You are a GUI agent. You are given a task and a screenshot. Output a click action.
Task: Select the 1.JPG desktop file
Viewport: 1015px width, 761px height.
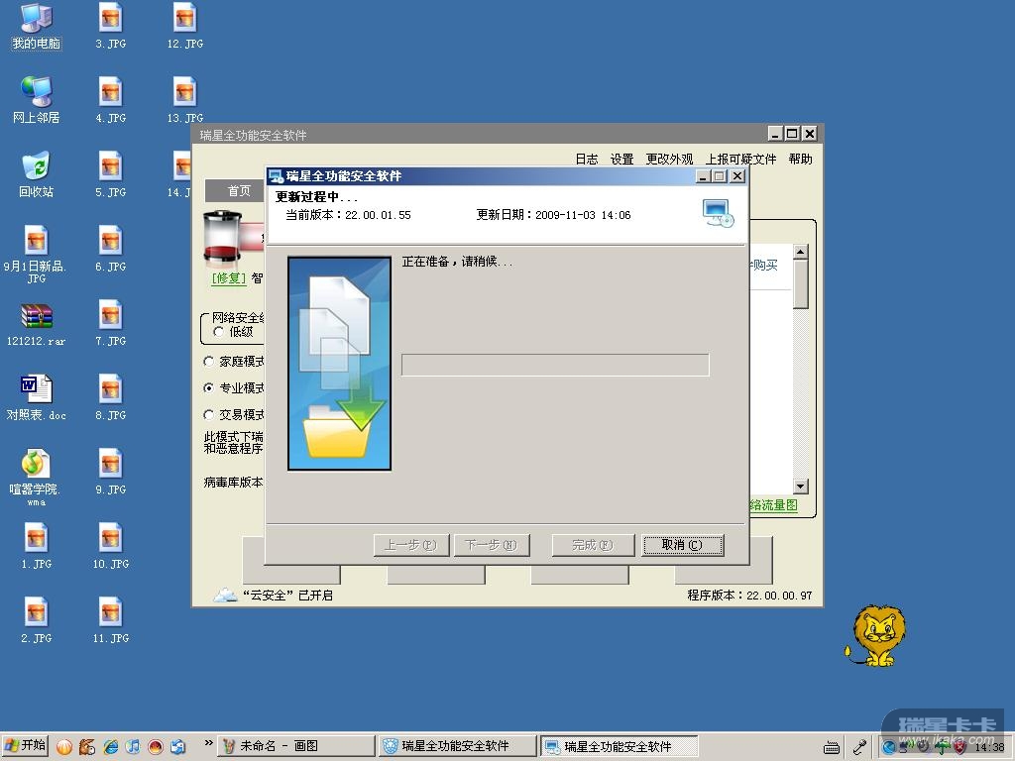pyautogui.click(x=37, y=546)
